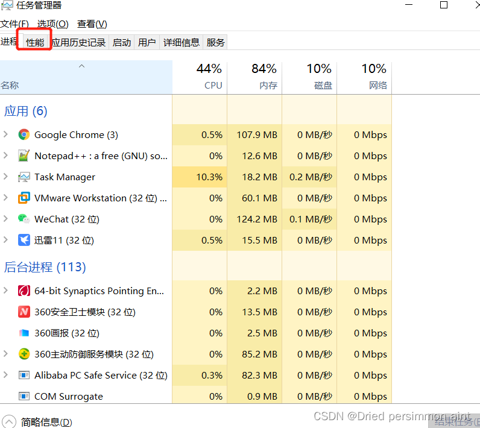The width and height of the screenshot is (480, 428).
Task: Sort by the CPU column header
Action: click(200, 77)
